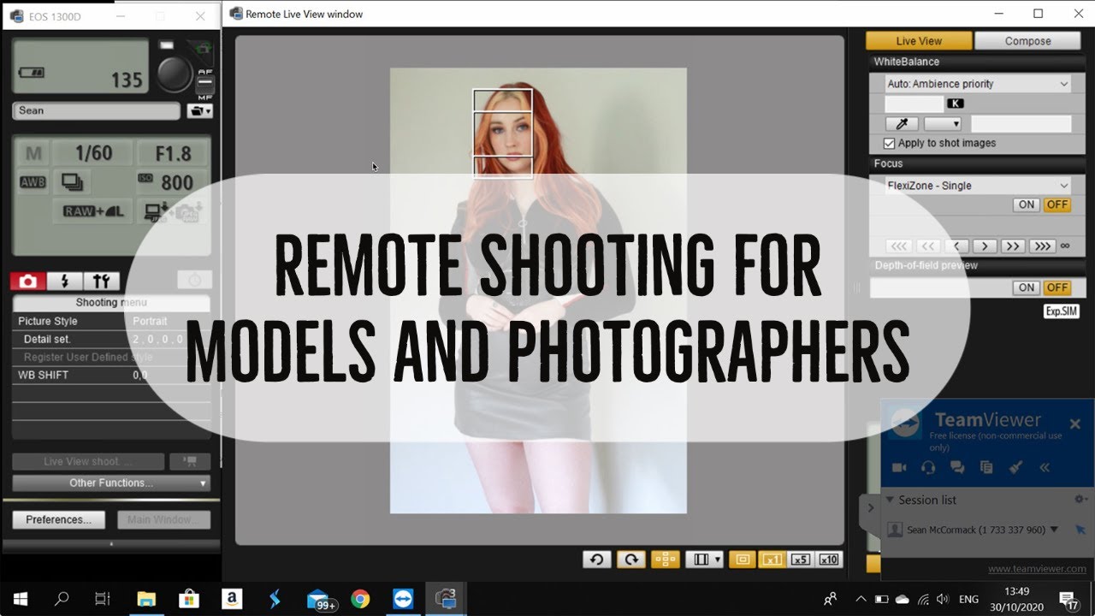Click the triple right focus adjust arrow
Image resolution: width=1095 pixels, height=616 pixels.
tap(1041, 246)
